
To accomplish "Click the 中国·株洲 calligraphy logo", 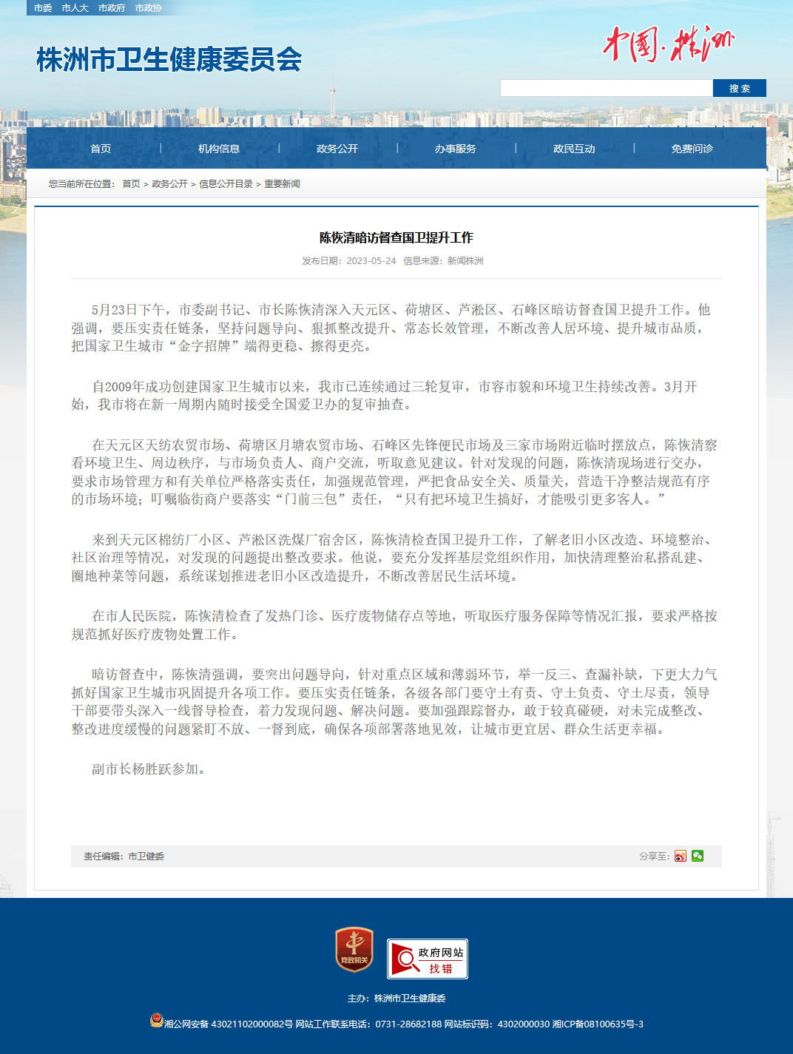I will coord(669,44).
